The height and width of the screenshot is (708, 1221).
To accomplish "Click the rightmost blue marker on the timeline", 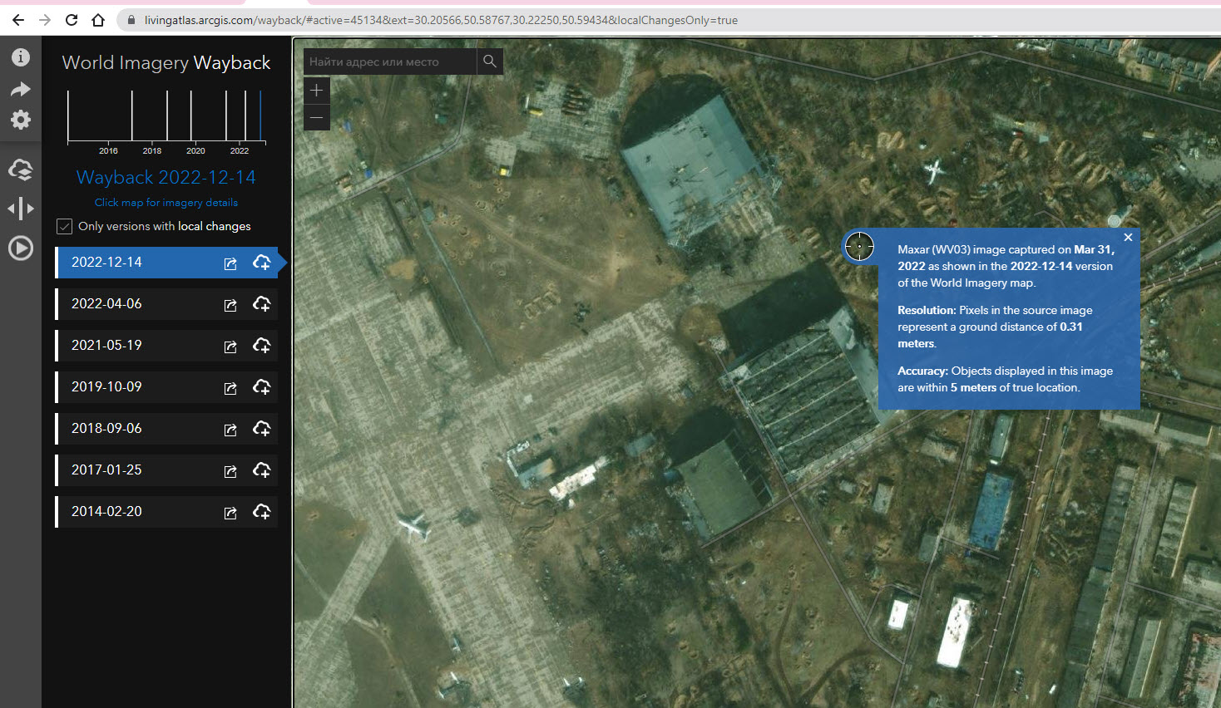I will point(260,116).
